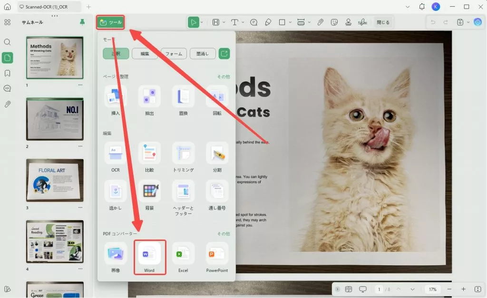The image size is (487, 298).
Task: Open the OCR tool
Action: pos(116,157)
